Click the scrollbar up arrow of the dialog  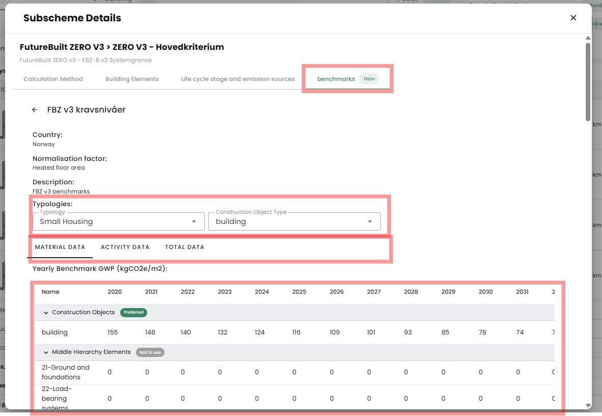(x=588, y=38)
